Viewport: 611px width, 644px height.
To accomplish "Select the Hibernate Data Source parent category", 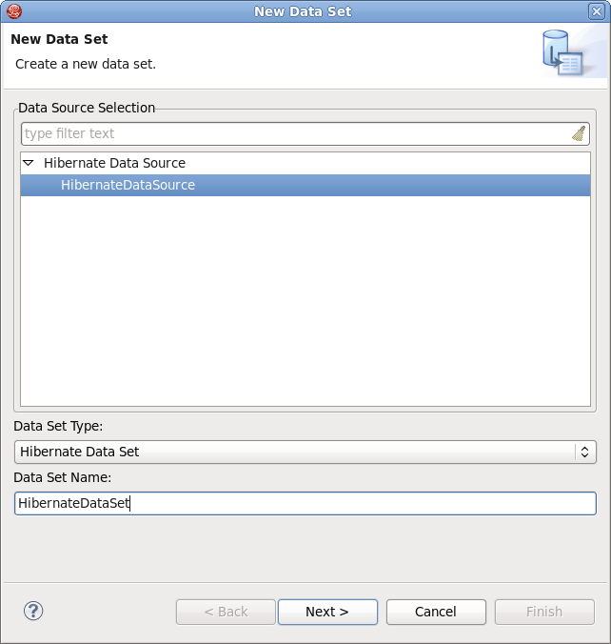I will (x=114, y=163).
